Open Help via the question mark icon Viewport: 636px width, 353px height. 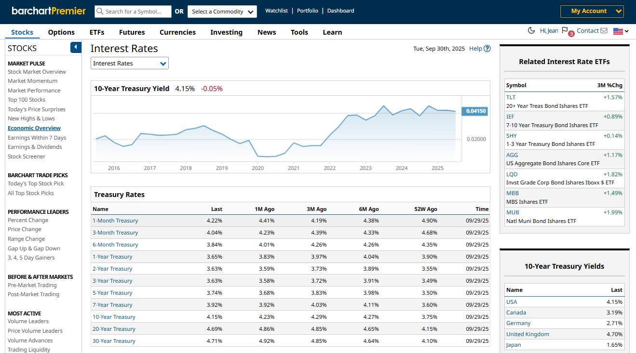tap(487, 48)
